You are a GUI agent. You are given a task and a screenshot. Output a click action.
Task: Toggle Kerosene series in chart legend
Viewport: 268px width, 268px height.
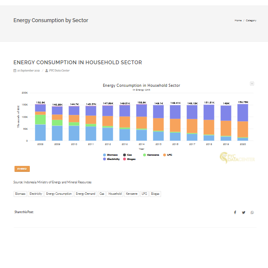pyautogui.click(x=151, y=155)
